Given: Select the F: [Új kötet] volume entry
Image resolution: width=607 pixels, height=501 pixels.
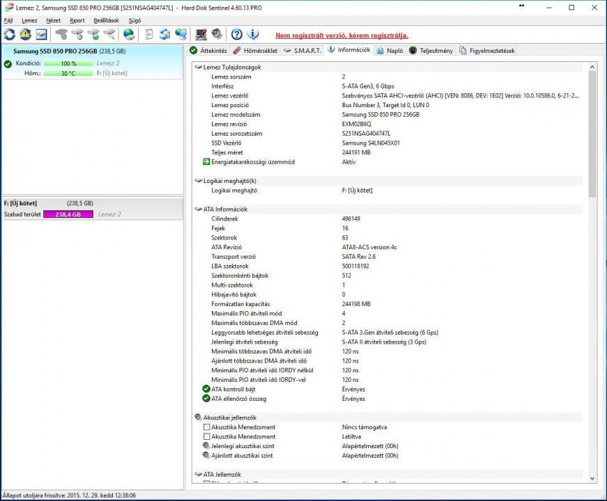Looking at the screenshot, I should (x=93, y=209).
